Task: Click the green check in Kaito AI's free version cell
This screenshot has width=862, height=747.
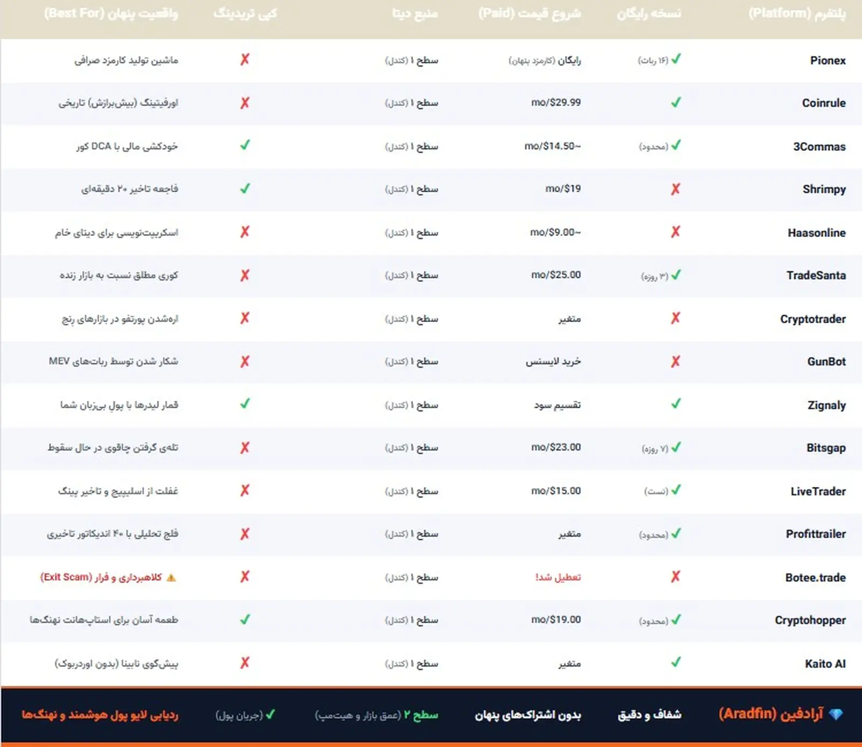Action: coord(676,662)
